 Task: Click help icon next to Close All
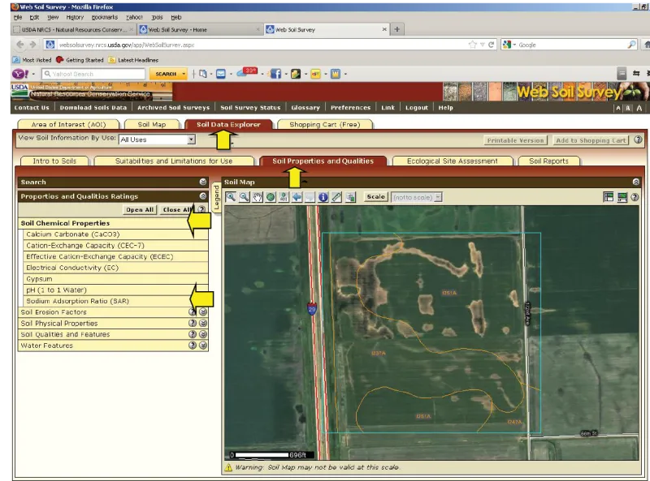pos(201,209)
